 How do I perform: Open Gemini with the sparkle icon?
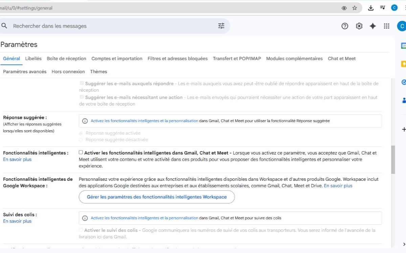pos(373,26)
